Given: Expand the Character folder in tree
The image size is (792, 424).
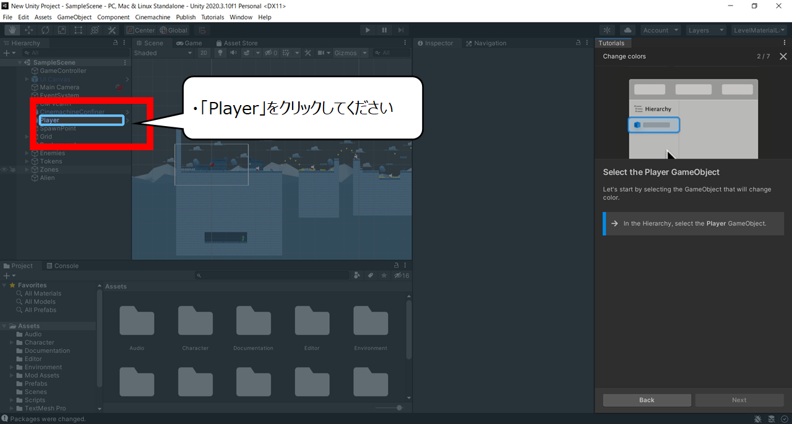Looking at the screenshot, I should click(x=12, y=342).
